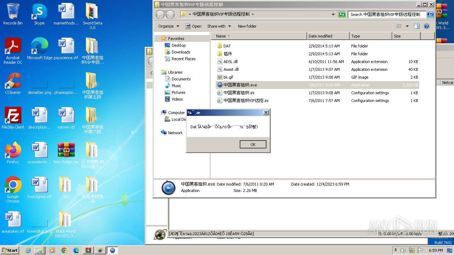Select eyeselection document on desktop
The height and width of the screenshot is (255, 454).
[39, 153]
